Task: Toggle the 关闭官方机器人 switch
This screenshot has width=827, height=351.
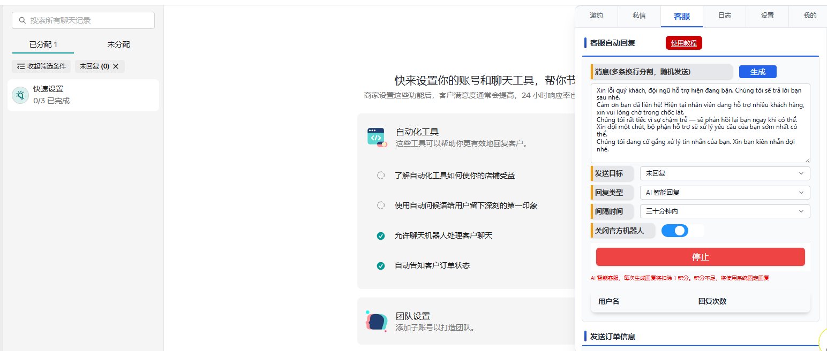Action: coord(675,231)
